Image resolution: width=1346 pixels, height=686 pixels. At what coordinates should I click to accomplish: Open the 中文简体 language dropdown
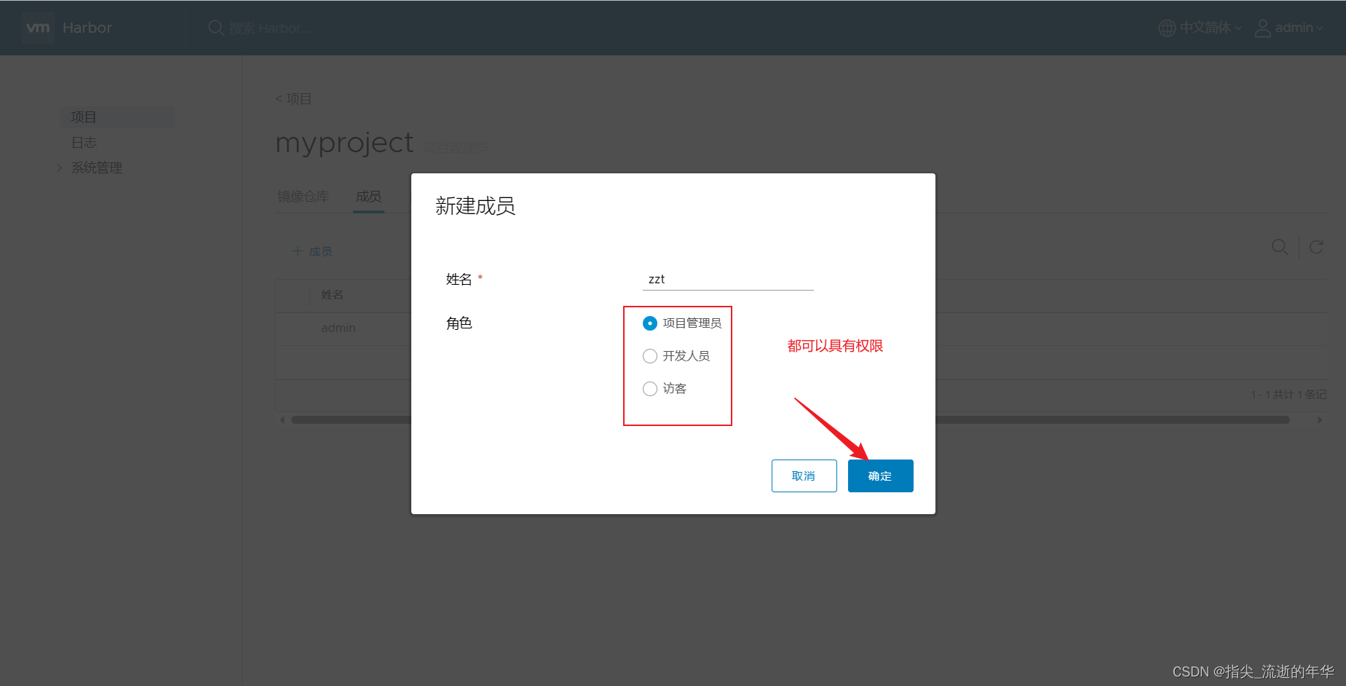tap(1210, 28)
